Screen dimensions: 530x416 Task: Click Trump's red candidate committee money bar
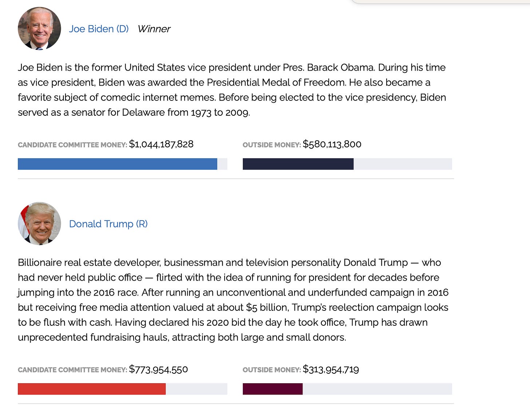92,389
